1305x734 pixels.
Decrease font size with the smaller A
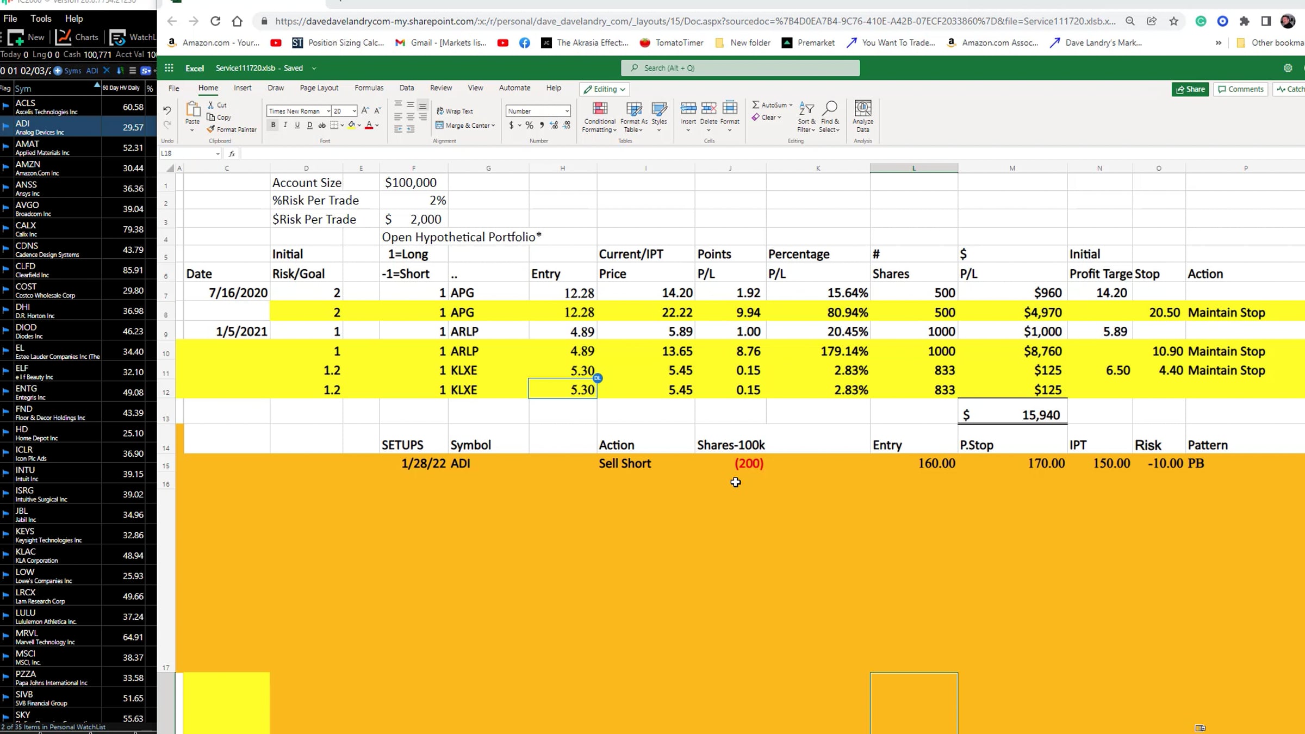click(x=377, y=111)
